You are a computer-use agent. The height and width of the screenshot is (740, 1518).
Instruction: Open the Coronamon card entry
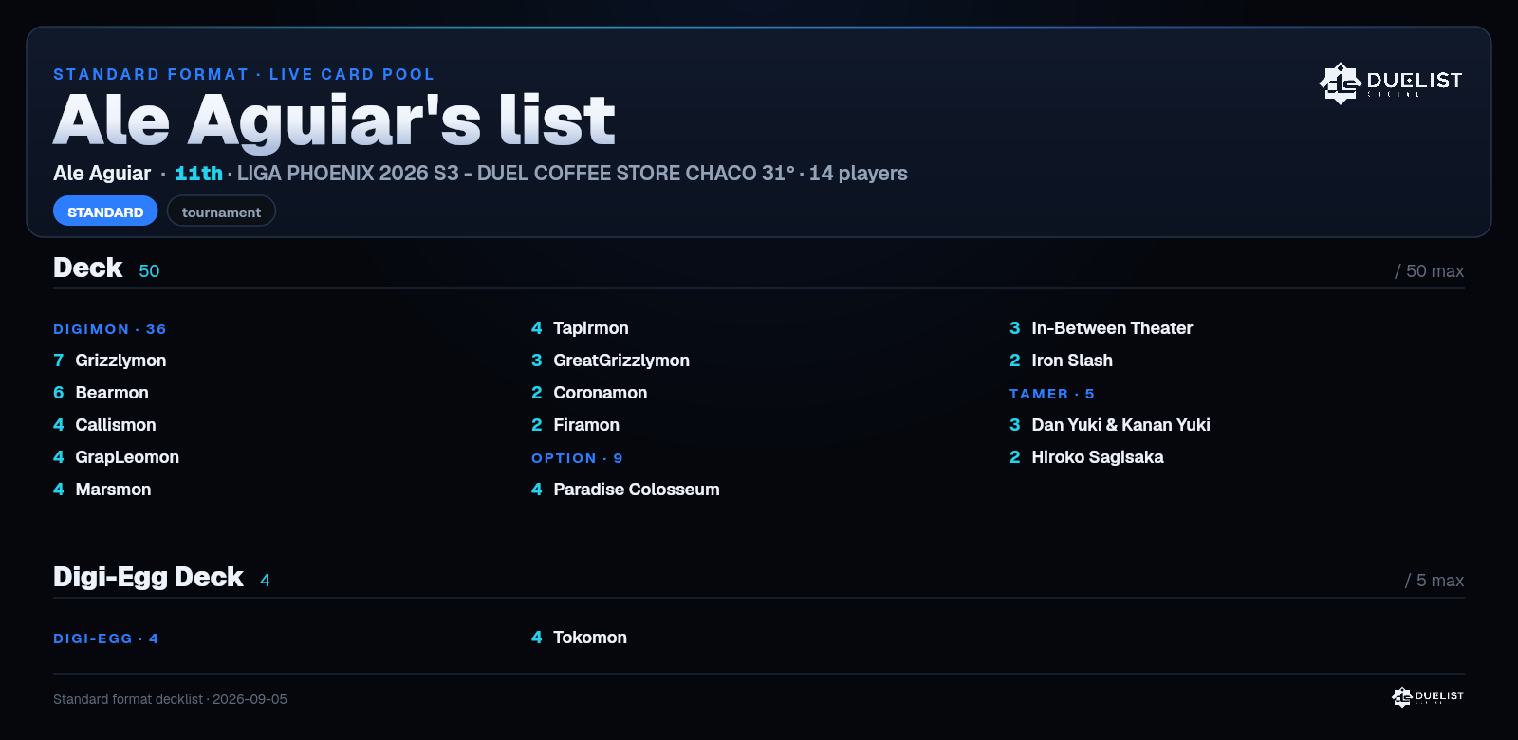pos(589,393)
